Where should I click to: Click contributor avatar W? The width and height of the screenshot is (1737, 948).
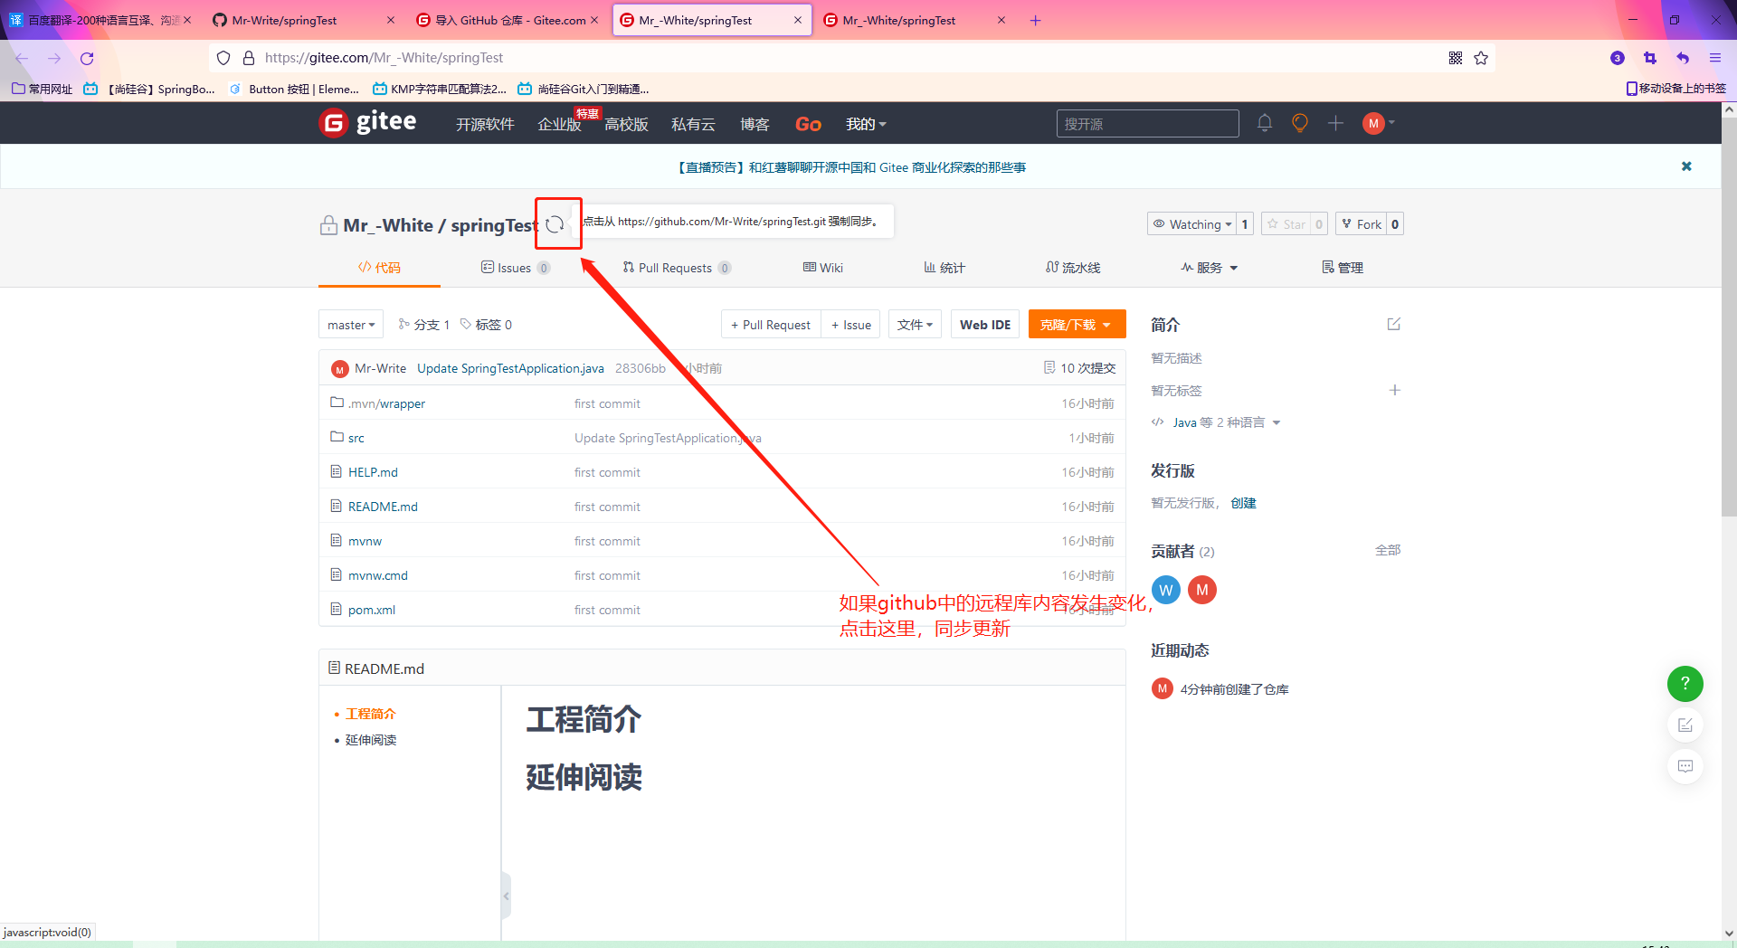pos(1166,590)
